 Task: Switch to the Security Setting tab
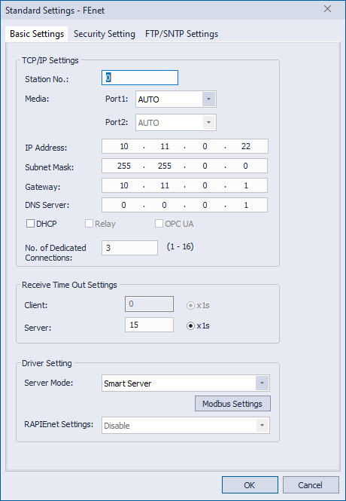tap(105, 34)
